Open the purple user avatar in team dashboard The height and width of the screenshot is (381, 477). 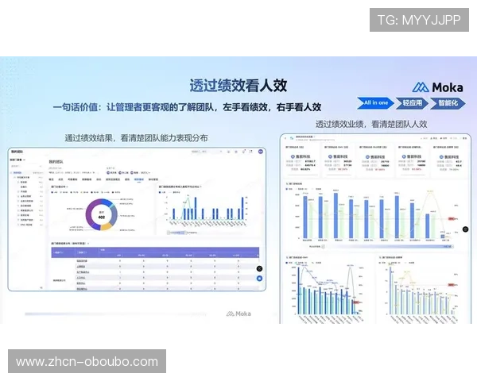pos(261,152)
